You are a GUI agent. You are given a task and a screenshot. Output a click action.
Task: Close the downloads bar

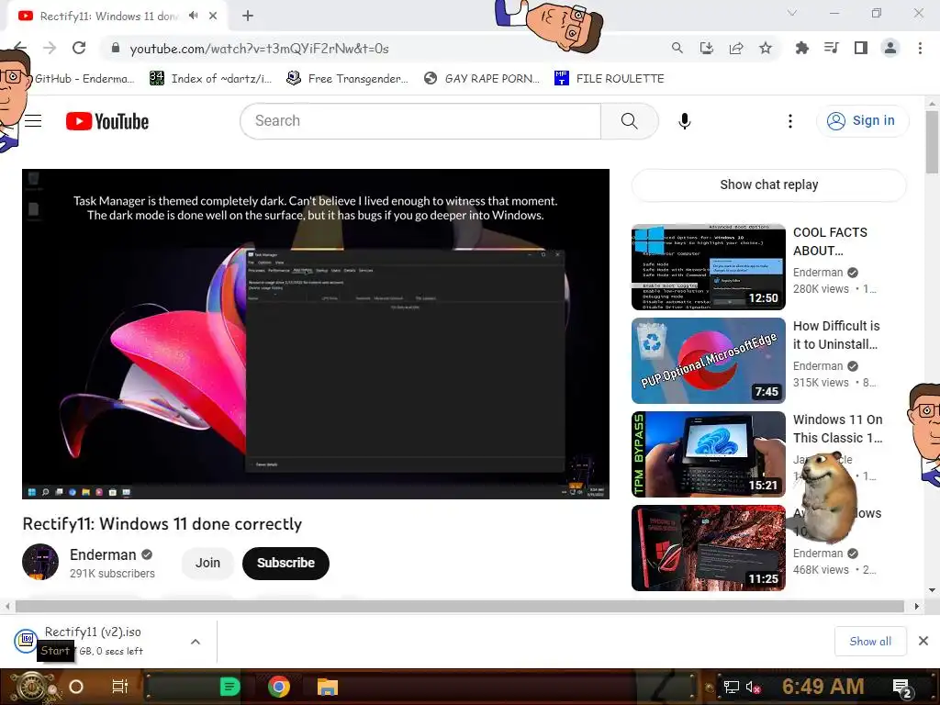(923, 642)
